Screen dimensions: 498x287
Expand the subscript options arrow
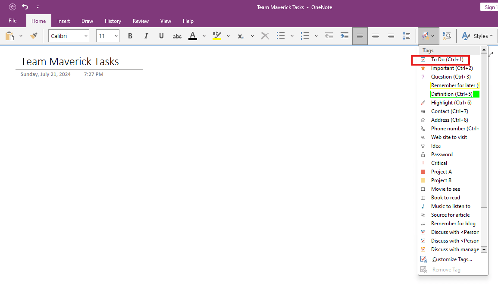[x=252, y=36]
